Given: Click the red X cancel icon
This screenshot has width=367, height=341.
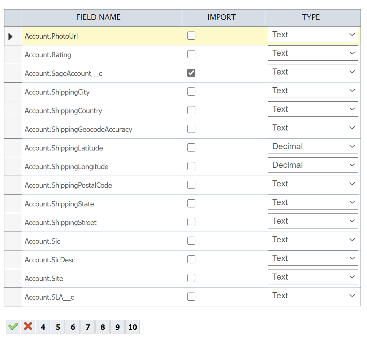Looking at the screenshot, I should tap(28, 327).
